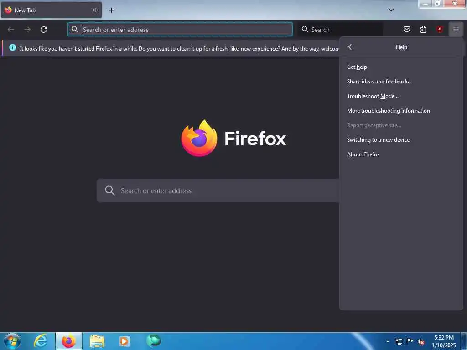Click the magnifier icon in the address bar

[x=75, y=29]
